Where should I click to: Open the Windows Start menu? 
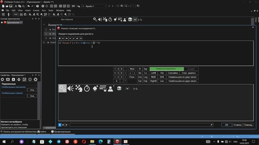click(4, 142)
